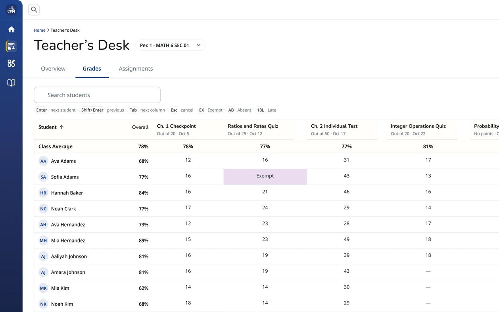Screen dimensions: 499x312
Task: Click the Search students field
Action: tap(97, 95)
